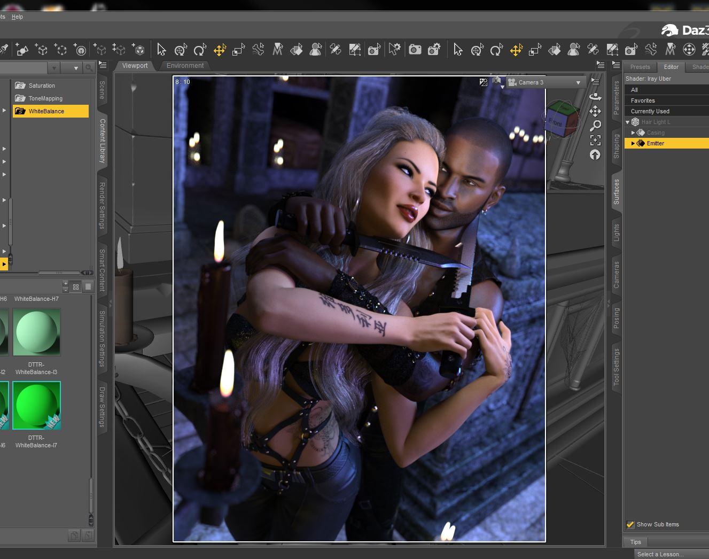This screenshot has height=559, width=709.
Task: Click the DTTR-WhiteBalance-I7 thumbnail
Action: point(36,405)
